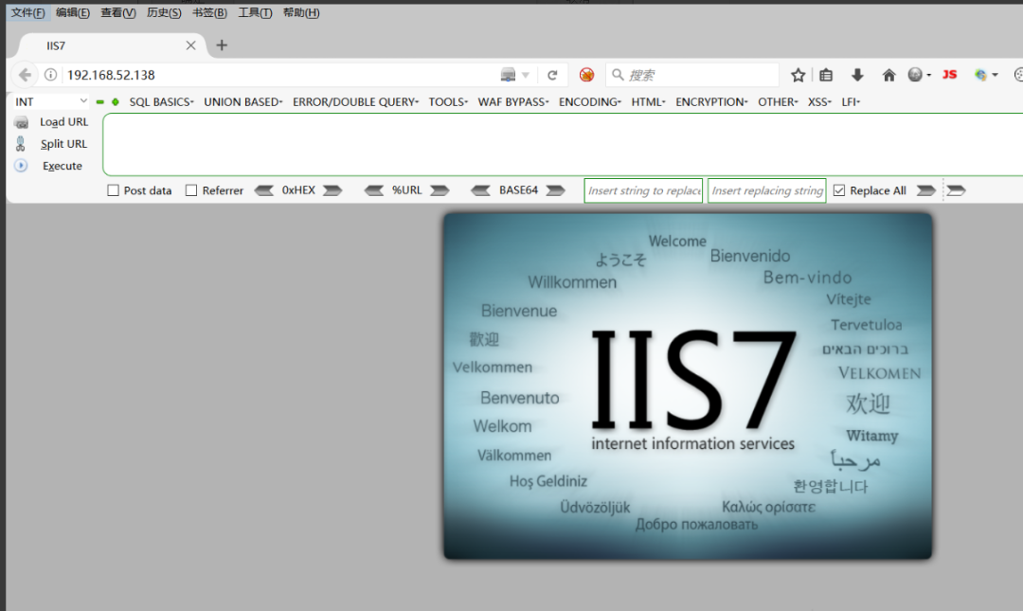
Task: Click the Split URL button
Action: [x=63, y=144]
